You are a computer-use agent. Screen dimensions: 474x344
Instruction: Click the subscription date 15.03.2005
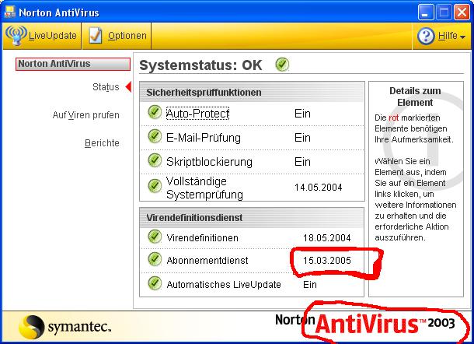(327, 261)
